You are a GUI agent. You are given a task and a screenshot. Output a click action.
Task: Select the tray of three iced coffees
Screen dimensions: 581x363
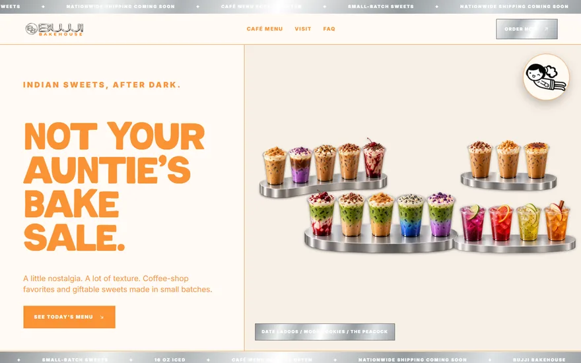coord(508,166)
